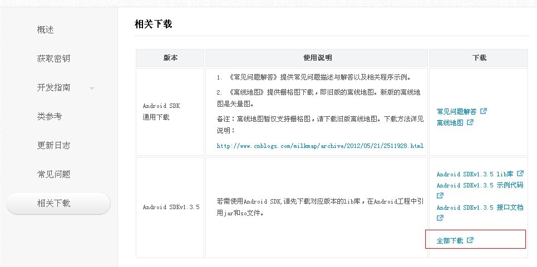Image resolution: width=537 pixels, height=267 pixels.
Task: Click external-link icon beside 全部下载
Action: click(x=470, y=240)
